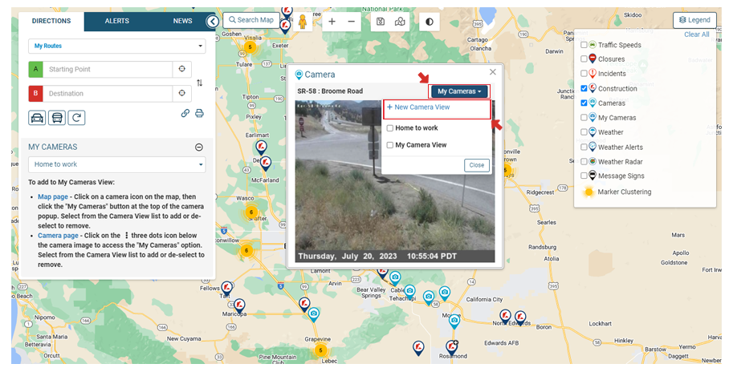Switch to DIRECTIONS tab
Image resolution: width=729 pixels, height=372 pixels.
(x=51, y=22)
